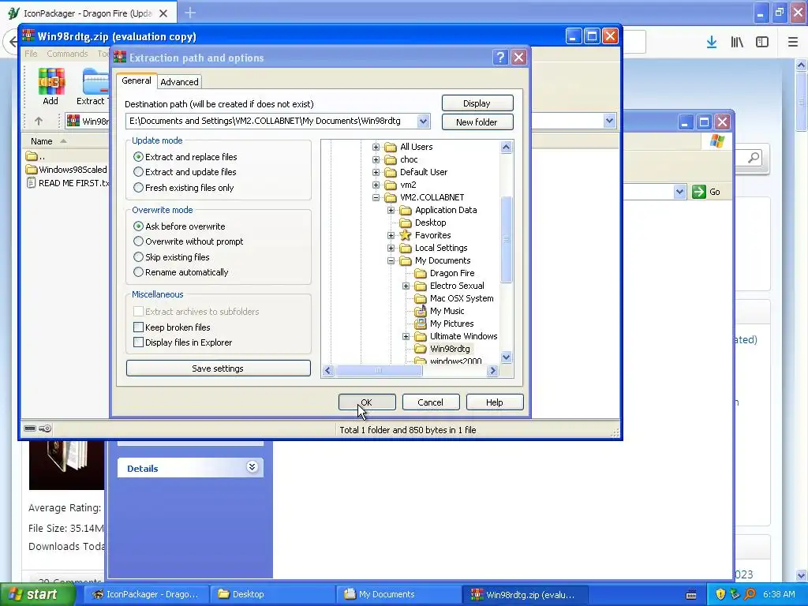Select the Windows98Scaled folder in archive list
The width and height of the screenshot is (808, 606).
pyautogui.click(x=66, y=170)
